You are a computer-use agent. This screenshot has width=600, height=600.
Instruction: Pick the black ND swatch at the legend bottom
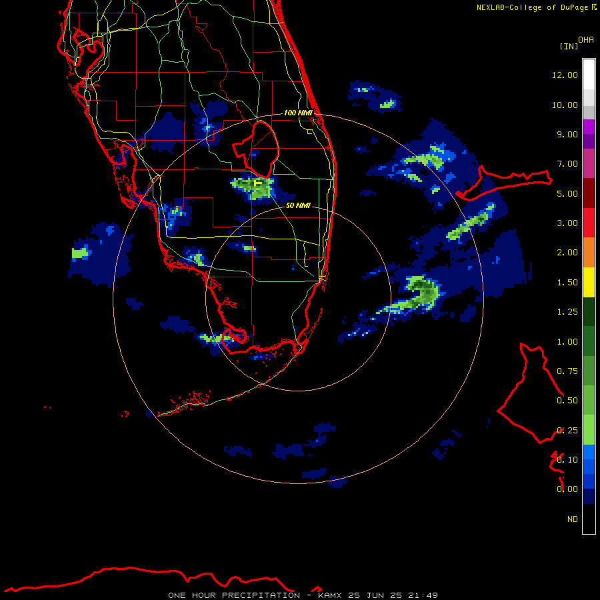click(589, 519)
